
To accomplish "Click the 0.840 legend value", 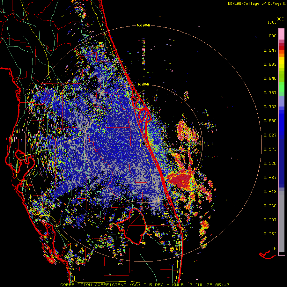I will coord(270,78).
